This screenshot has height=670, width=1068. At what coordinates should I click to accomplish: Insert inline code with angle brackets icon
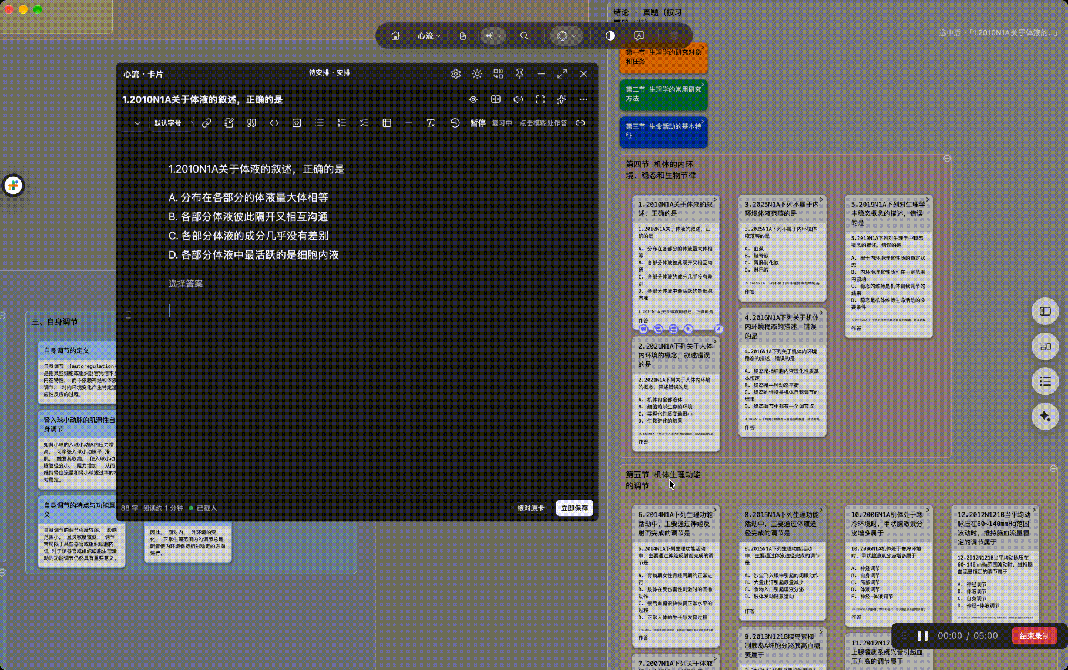click(x=274, y=123)
